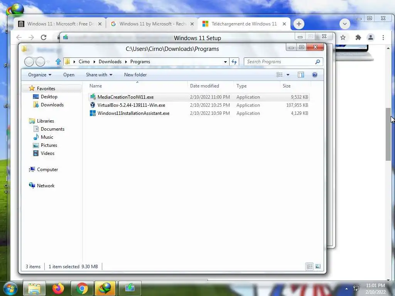Open Windows Explorer from taskbar
Viewport: 395px width, 296px height.
tap(34, 288)
